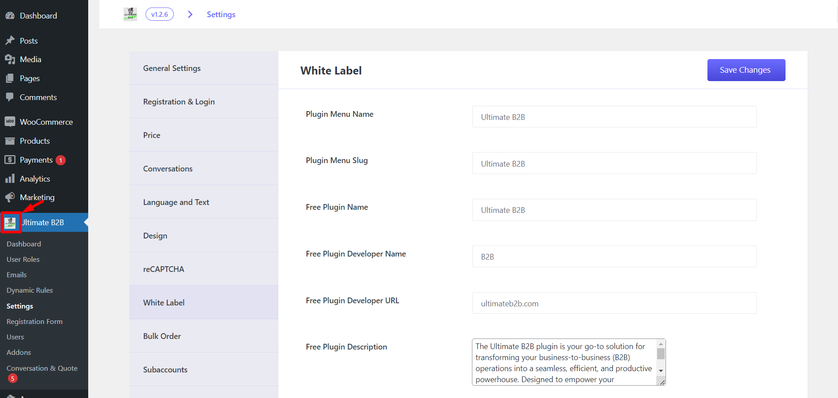Open Registration Form submenu item
Screen dimensions: 838x398
point(34,321)
